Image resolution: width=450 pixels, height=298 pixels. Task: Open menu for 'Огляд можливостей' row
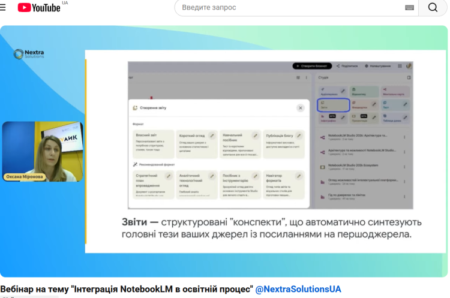click(x=404, y=182)
